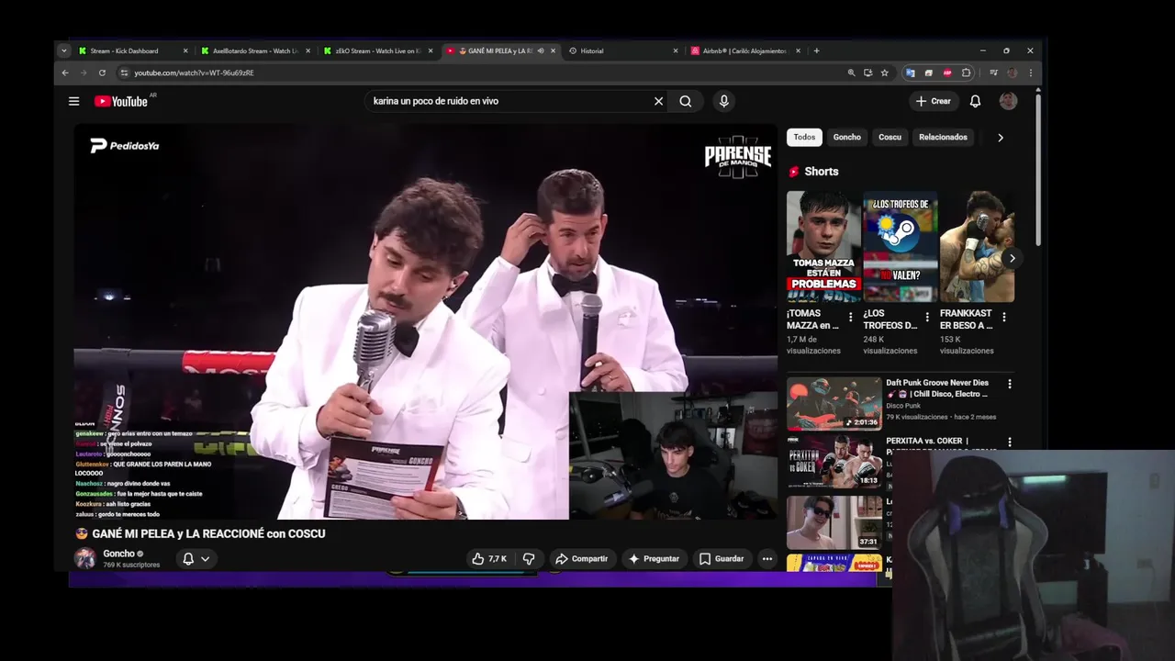Close the Stream - Kick Dashboard tab
This screenshot has width=1175, height=661.
[185, 50]
